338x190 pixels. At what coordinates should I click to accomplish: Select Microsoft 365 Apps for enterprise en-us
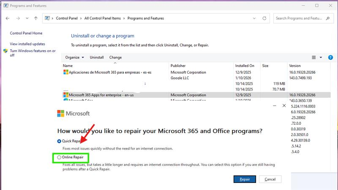pyautogui.click(x=196, y=95)
